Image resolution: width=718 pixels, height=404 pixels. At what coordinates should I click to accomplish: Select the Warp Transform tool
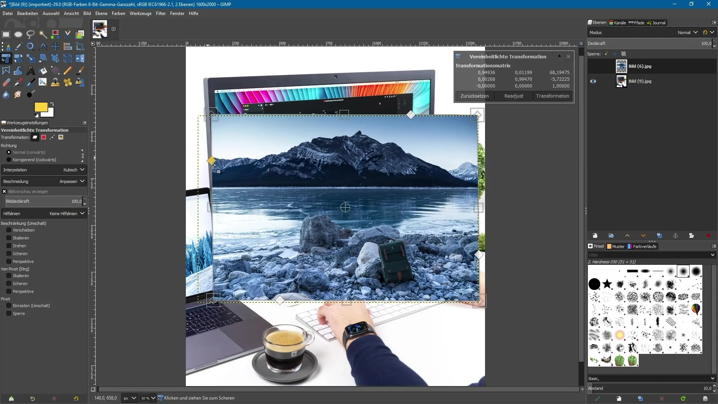[18, 70]
